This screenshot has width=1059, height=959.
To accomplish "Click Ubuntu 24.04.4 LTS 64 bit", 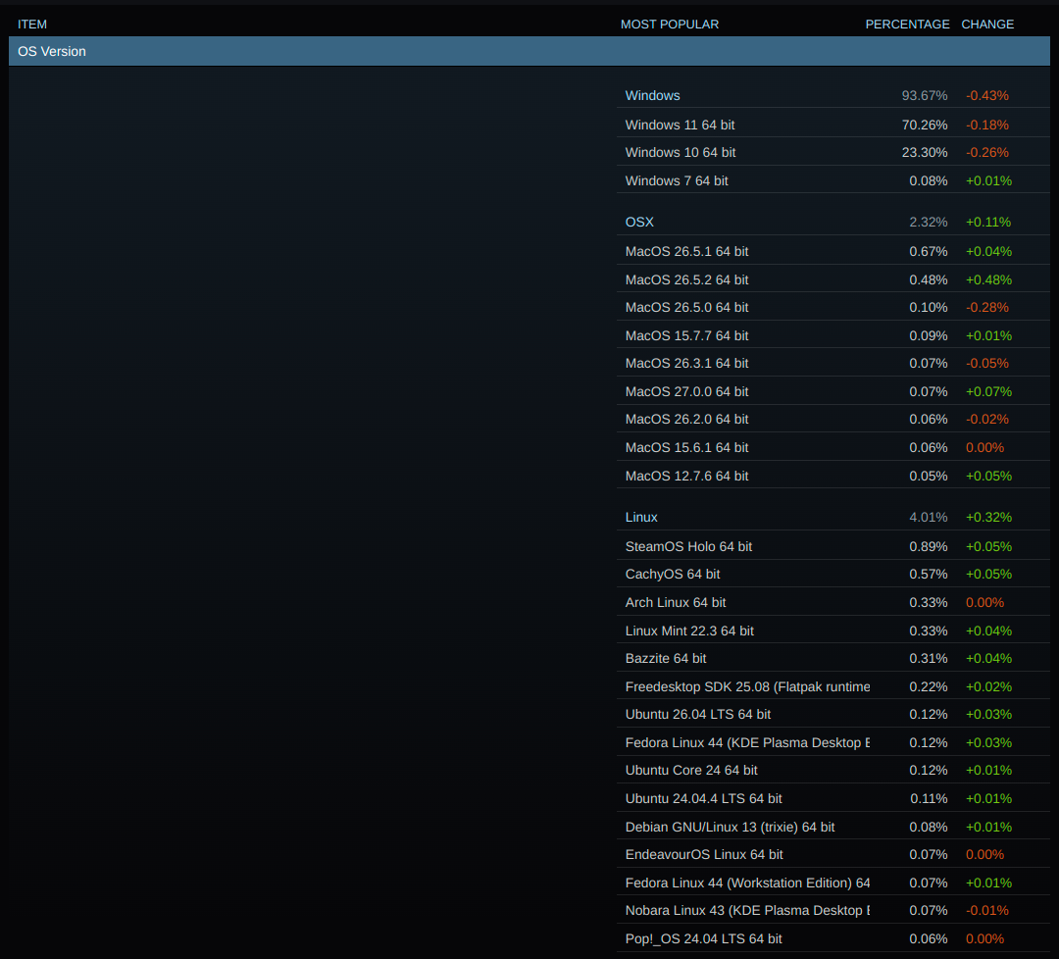I will pos(832,799).
